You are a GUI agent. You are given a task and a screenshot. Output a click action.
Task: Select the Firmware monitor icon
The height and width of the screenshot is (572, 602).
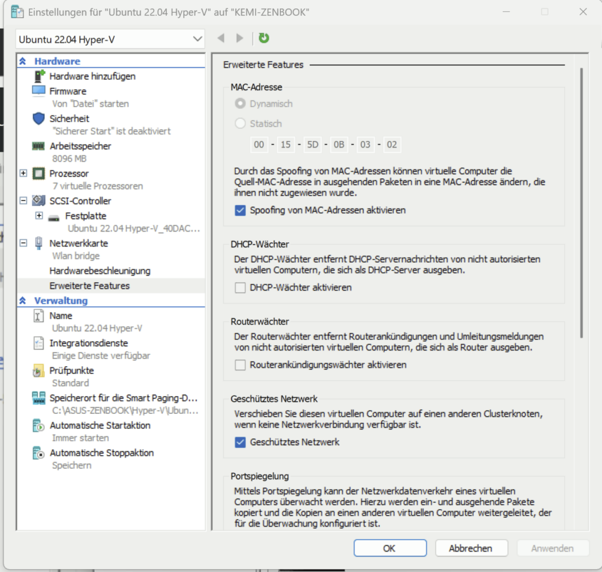tap(39, 91)
